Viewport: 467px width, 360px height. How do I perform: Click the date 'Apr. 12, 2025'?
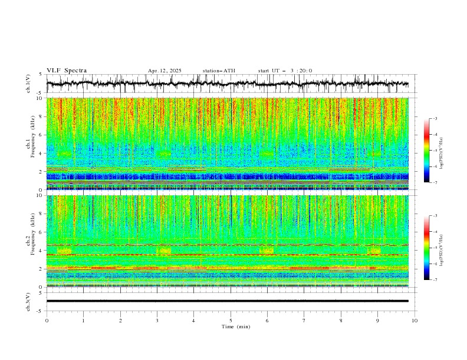tap(165, 71)
